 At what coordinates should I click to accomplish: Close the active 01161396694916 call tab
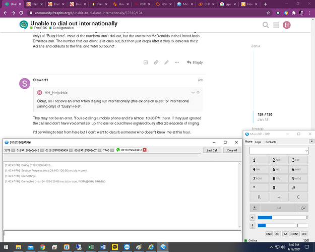145,150
